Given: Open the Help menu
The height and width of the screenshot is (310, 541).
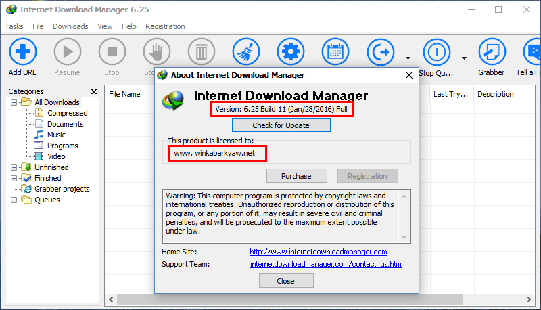Looking at the screenshot, I should click(x=128, y=26).
